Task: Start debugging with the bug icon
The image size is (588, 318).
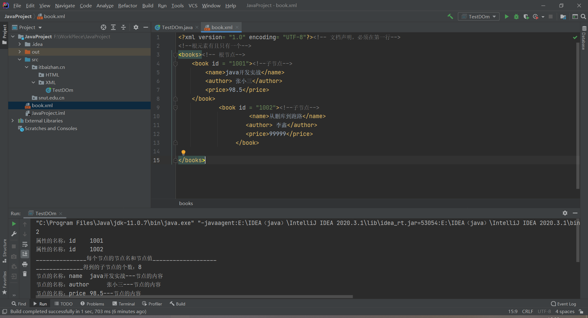Action: [x=516, y=17]
